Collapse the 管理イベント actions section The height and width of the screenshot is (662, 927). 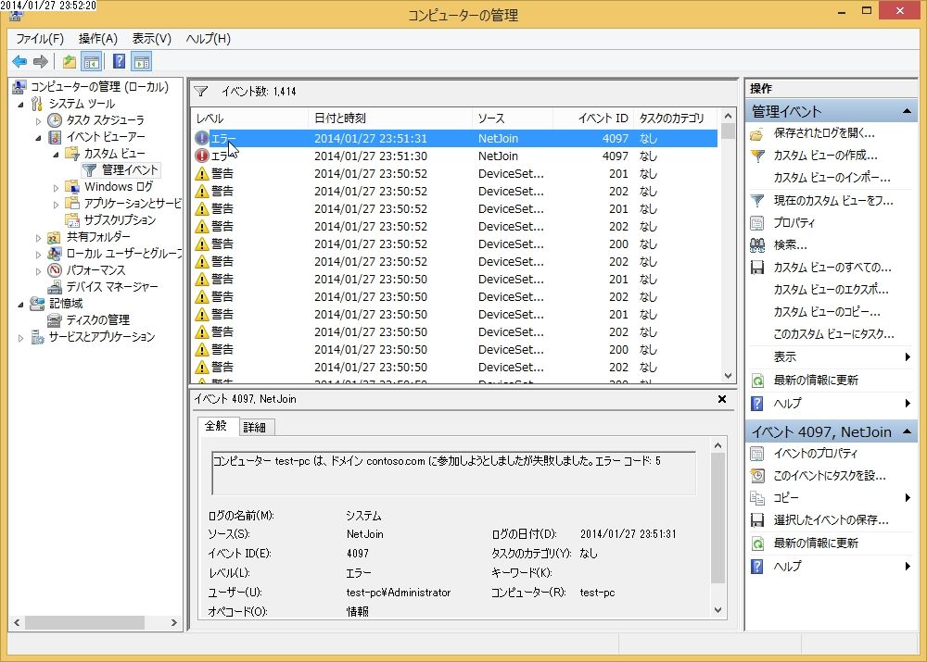[x=907, y=112]
